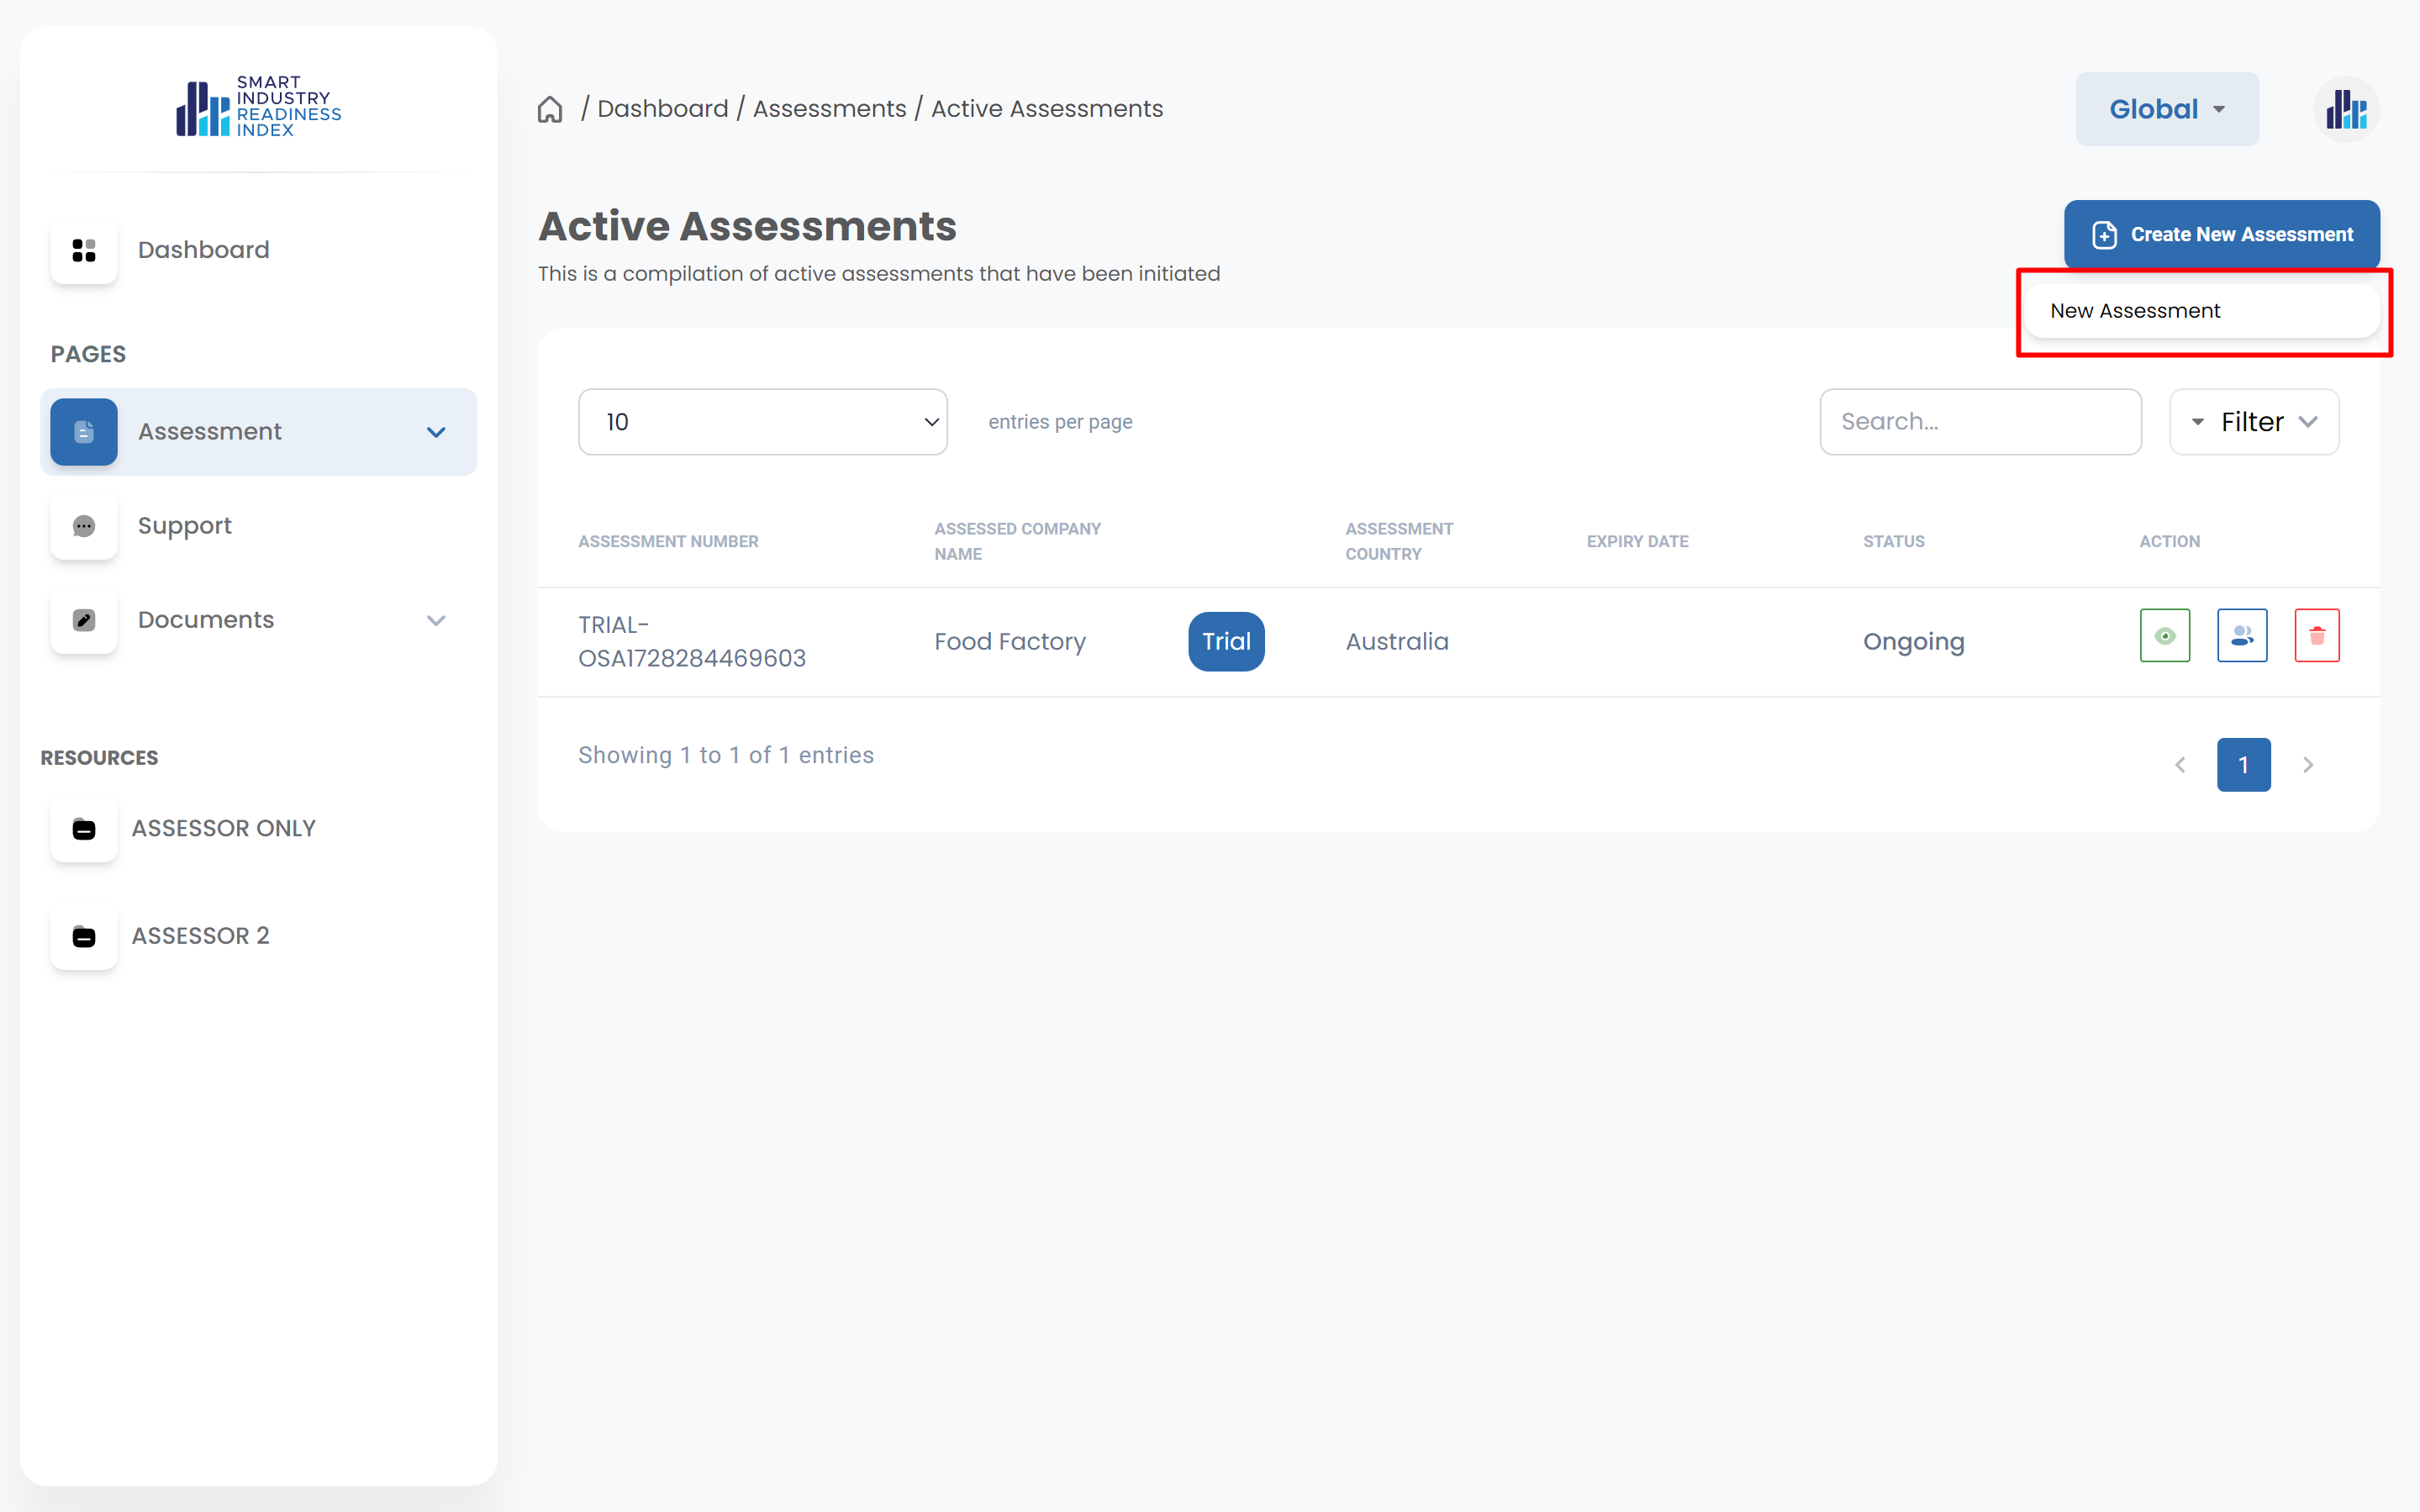Screen dimensions: 2420x1512
Task: Click the home icon in breadcrumb
Action: coord(550,109)
